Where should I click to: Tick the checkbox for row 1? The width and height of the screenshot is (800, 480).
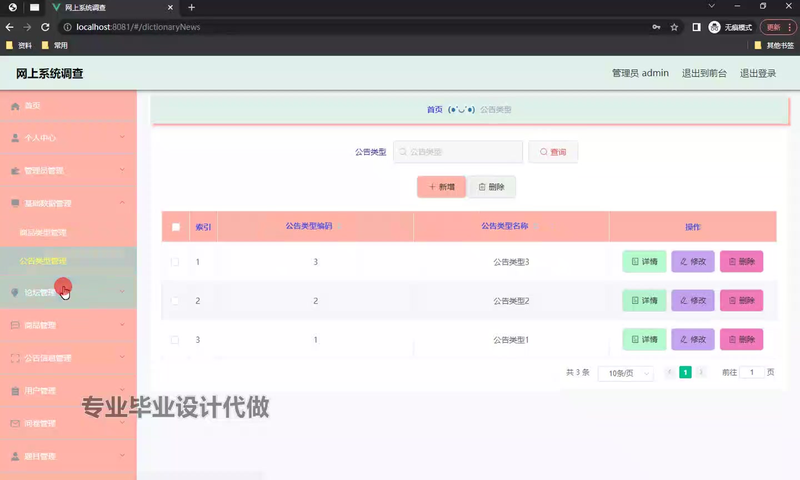[175, 262]
